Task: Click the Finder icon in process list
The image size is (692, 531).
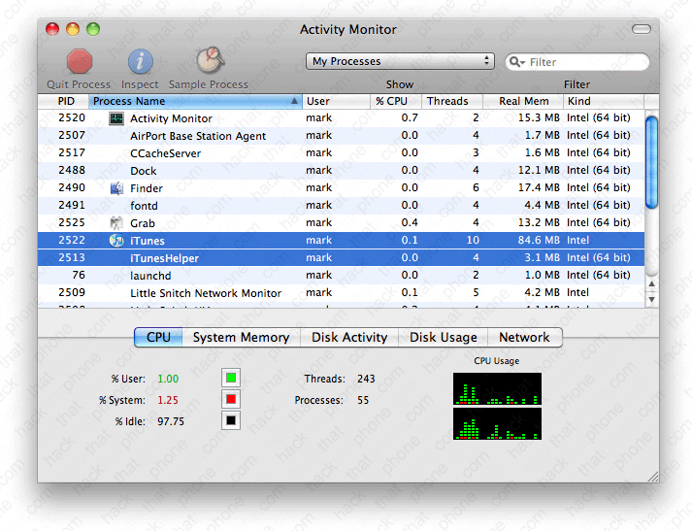Action: (x=116, y=188)
